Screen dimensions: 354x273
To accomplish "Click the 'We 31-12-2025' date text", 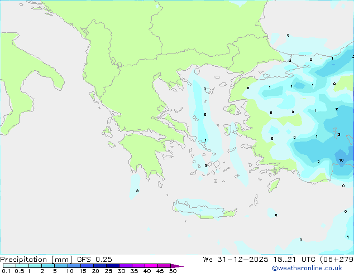I will tap(236, 260).
